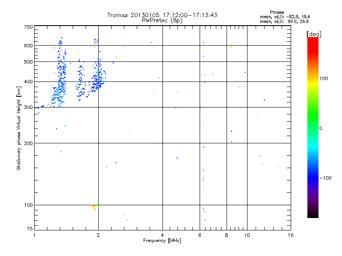Click the colorbar '-100' tick label
The image size is (342, 256).
point(325,178)
